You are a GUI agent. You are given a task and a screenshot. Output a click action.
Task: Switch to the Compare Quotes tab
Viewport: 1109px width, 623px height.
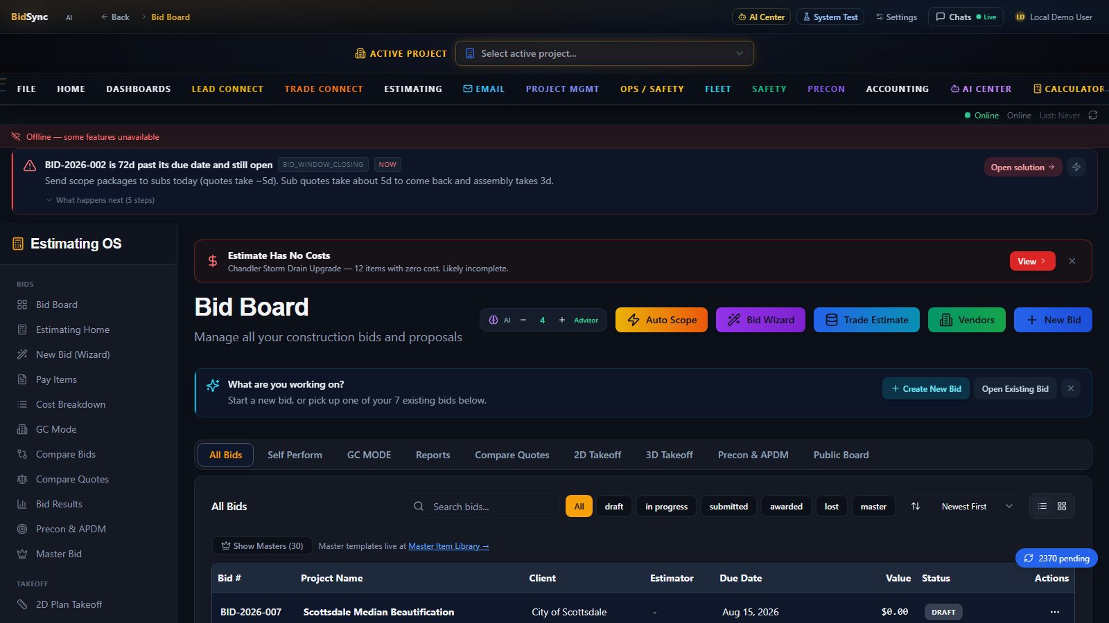pyautogui.click(x=512, y=455)
